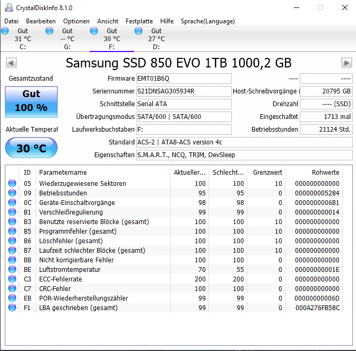This screenshot has width=356, height=351.
Task: Select drive F: tab with 30 °C
Action: coord(112,39)
